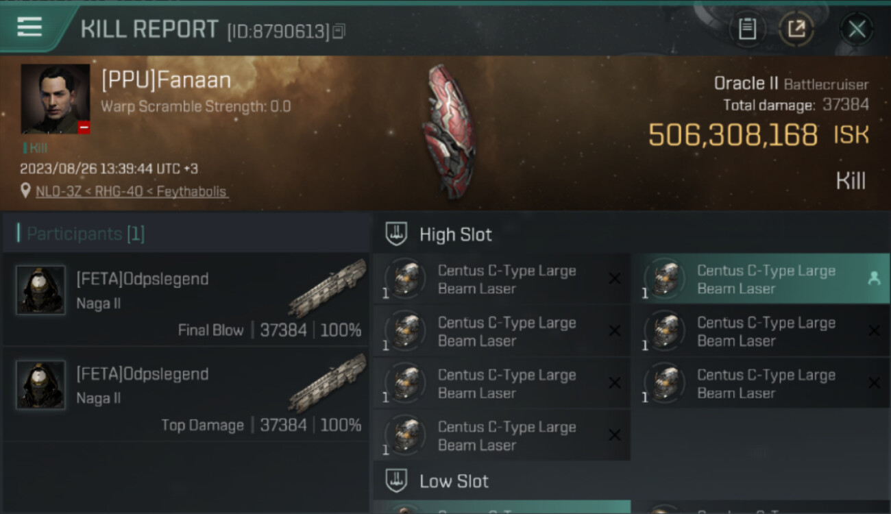Click the location pin icon

click(x=26, y=191)
